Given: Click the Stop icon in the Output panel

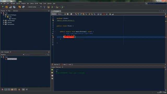Looking at the screenshot, I should coord(52,76).
